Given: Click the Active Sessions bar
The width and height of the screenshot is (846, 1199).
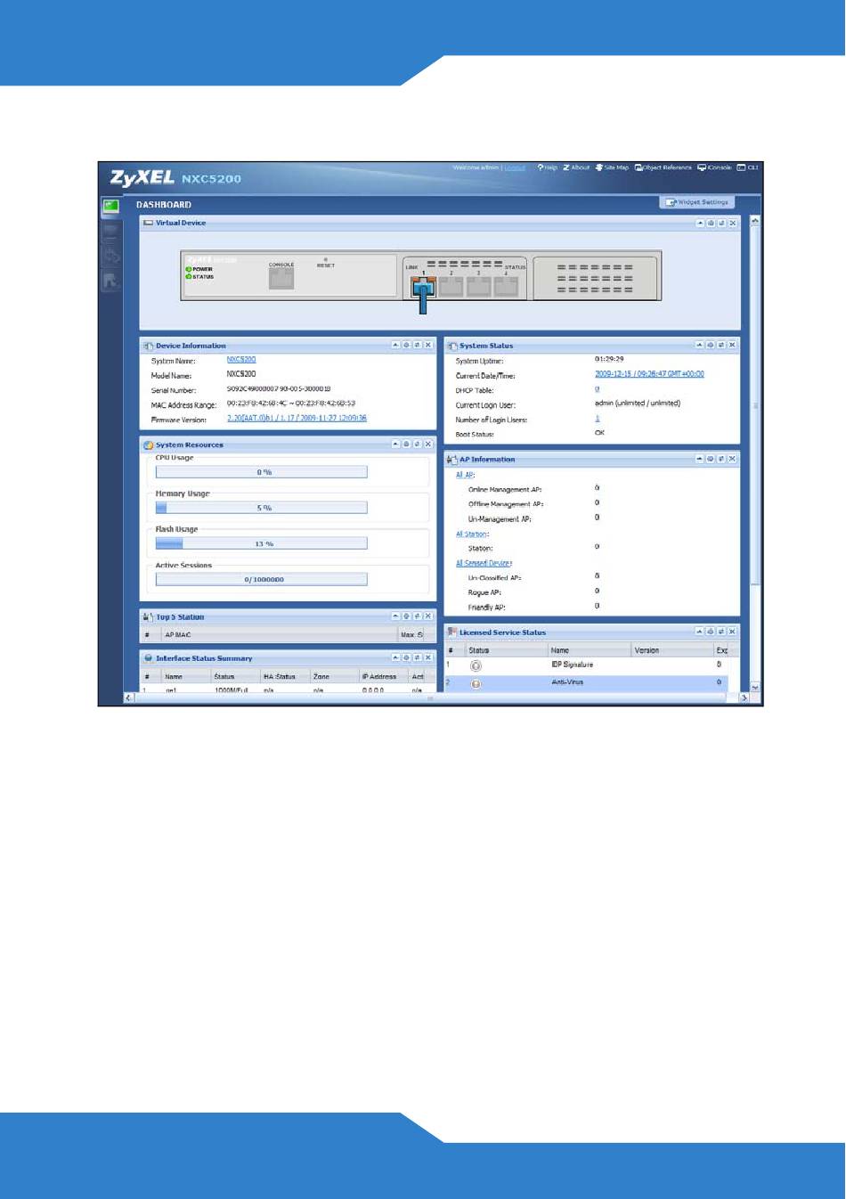Looking at the screenshot, I should [x=261, y=579].
